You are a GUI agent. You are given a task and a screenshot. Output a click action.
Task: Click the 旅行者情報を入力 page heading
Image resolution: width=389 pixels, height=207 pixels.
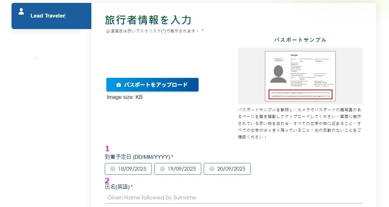click(148, 20)
